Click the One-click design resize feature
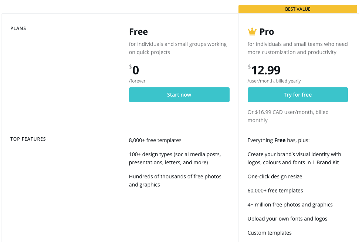Image resolution: width=359 pixels, height=242 pixels. tap(275, 177)
